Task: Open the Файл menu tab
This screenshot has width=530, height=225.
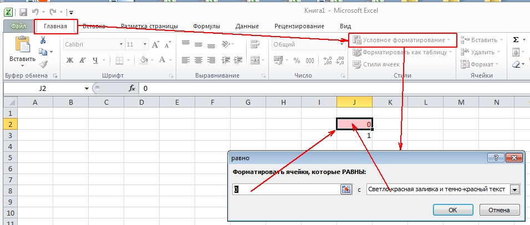Action: [x=18, y=26]
